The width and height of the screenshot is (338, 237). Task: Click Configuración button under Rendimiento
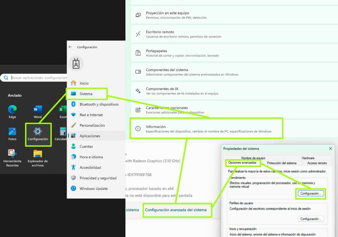click(x=310, y=194)
